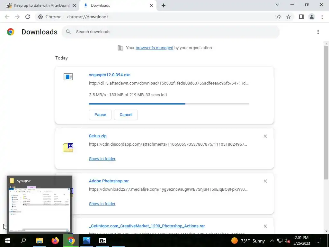
Task: Open the browser is managed link
Action: (154, 48)
